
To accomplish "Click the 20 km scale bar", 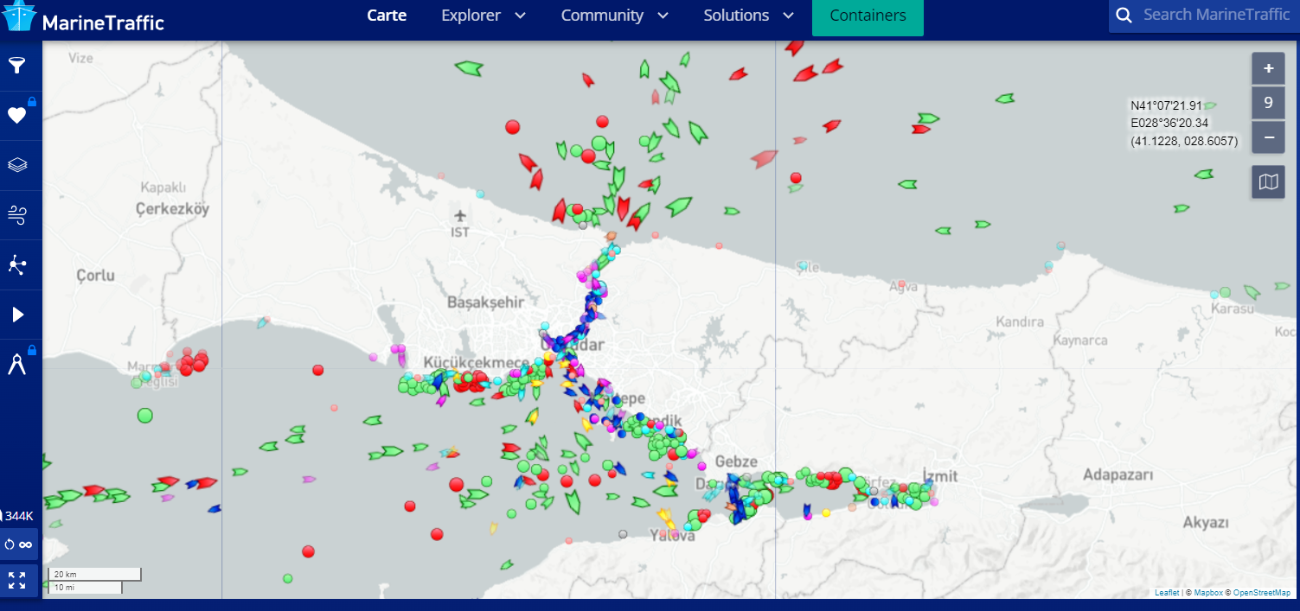I will [94, 575].
